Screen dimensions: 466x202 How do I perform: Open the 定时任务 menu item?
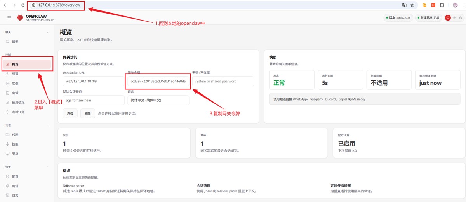point(27,112)
